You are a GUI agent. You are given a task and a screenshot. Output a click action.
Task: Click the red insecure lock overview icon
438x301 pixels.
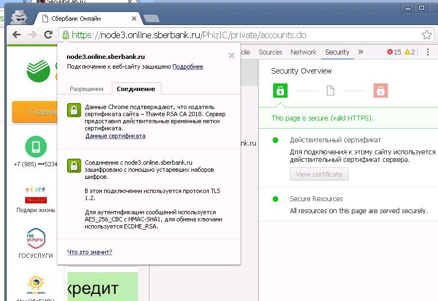[x=381, y=91]
